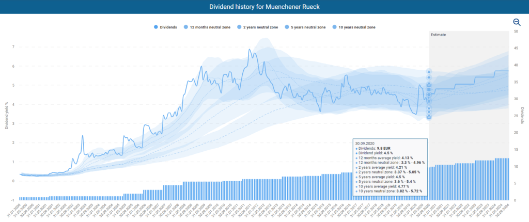Click the Estimate label in grey area
This screenshot has height=222, width=529.
point(438,35)
